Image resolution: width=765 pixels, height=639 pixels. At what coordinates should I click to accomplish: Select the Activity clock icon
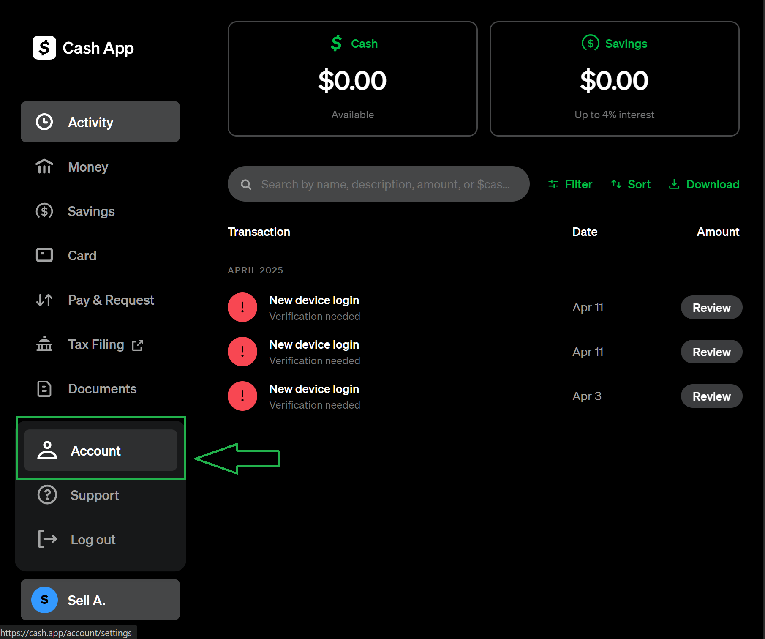coord(44,122)
